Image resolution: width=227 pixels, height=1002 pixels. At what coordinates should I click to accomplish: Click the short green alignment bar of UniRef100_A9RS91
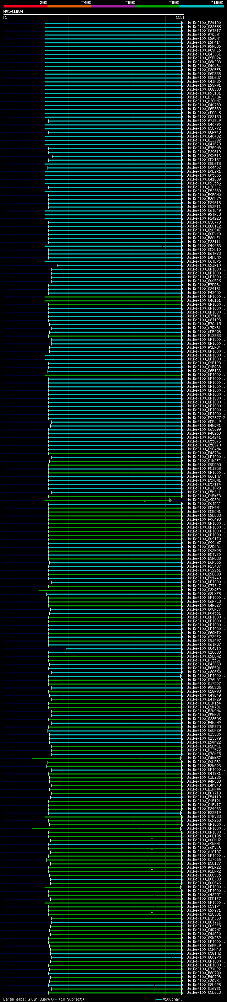tap(108, 500)
